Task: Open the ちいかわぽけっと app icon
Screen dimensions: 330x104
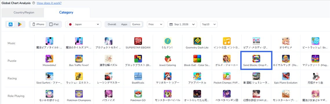Action: point(49,94)
